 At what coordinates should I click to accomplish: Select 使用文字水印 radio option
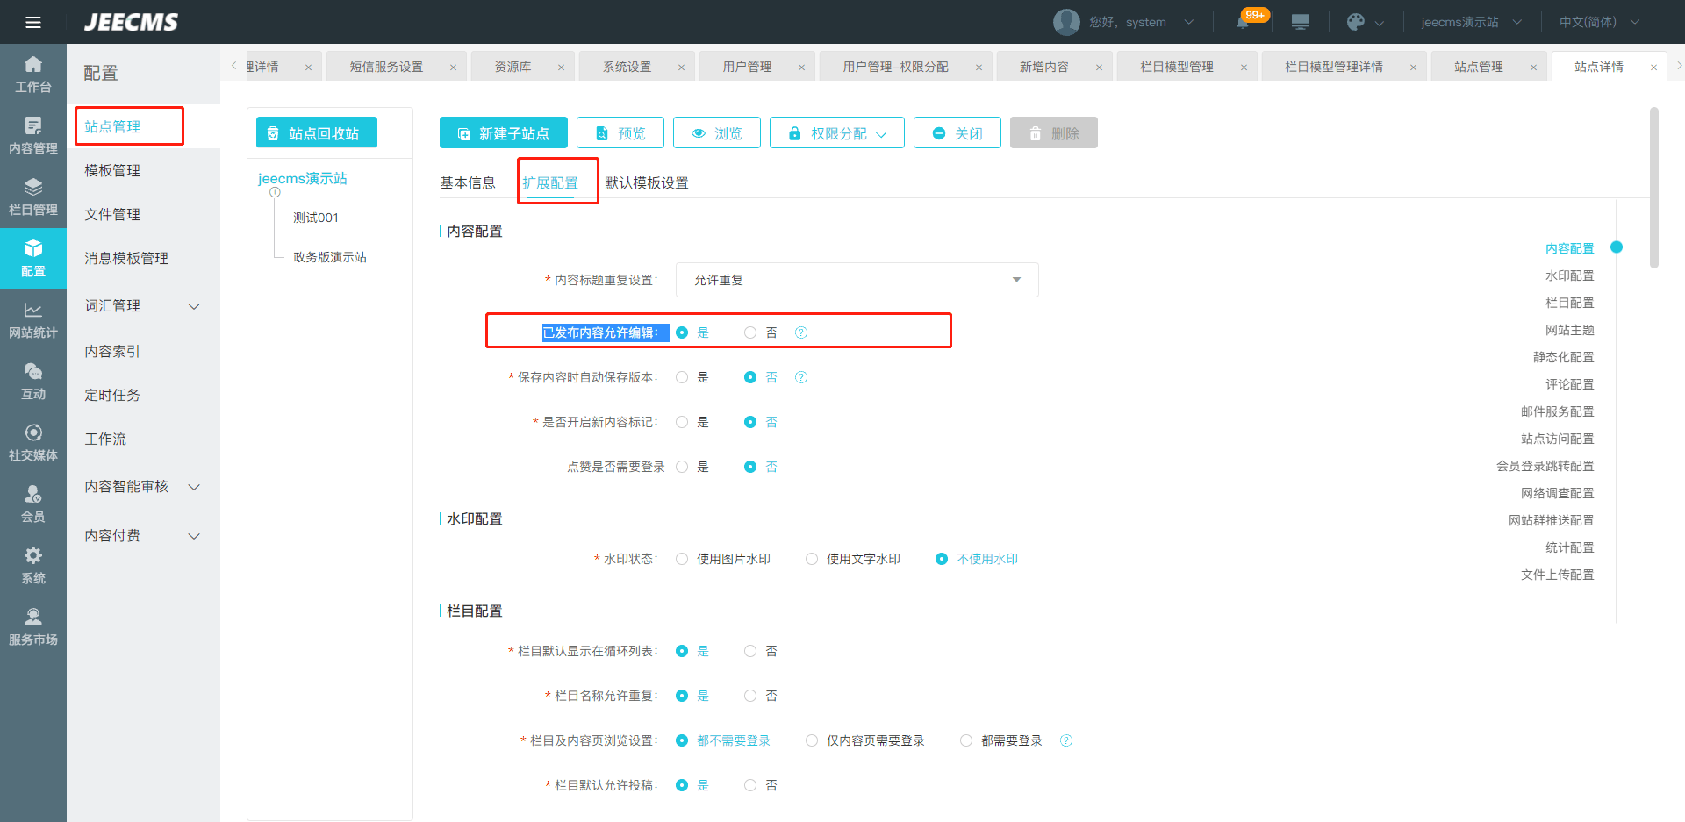(x=812, y=559)
